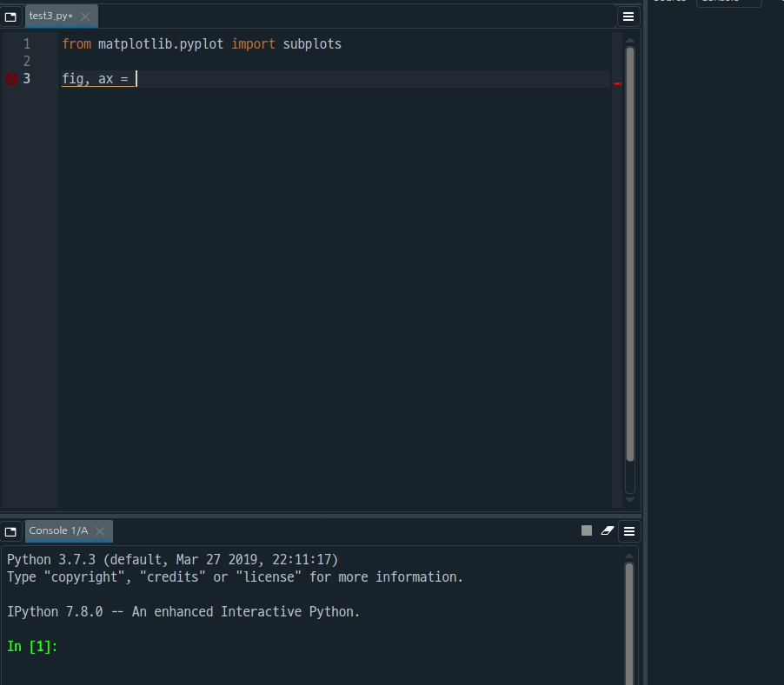Select the Console 1/A tab
Screen dimensions: 784x685
[60, 530]
